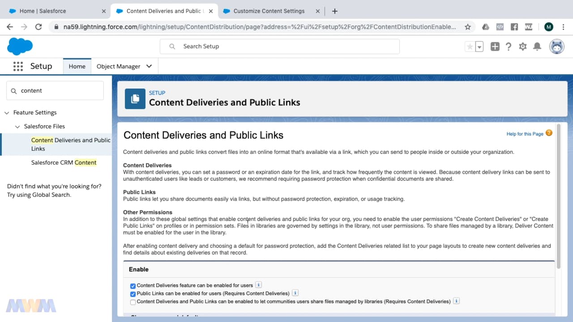This screenshot has height=322, width=573.
Task: Click the Other Permissions heading
Action: pyautogui.click(x=148, y=212)
